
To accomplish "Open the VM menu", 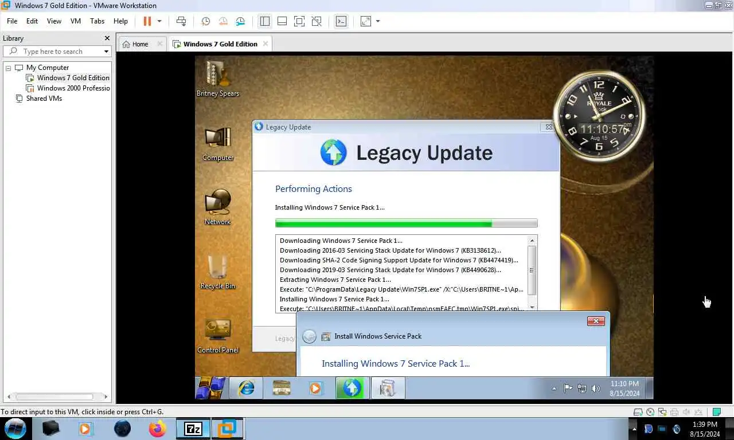I will pos(76,21).
